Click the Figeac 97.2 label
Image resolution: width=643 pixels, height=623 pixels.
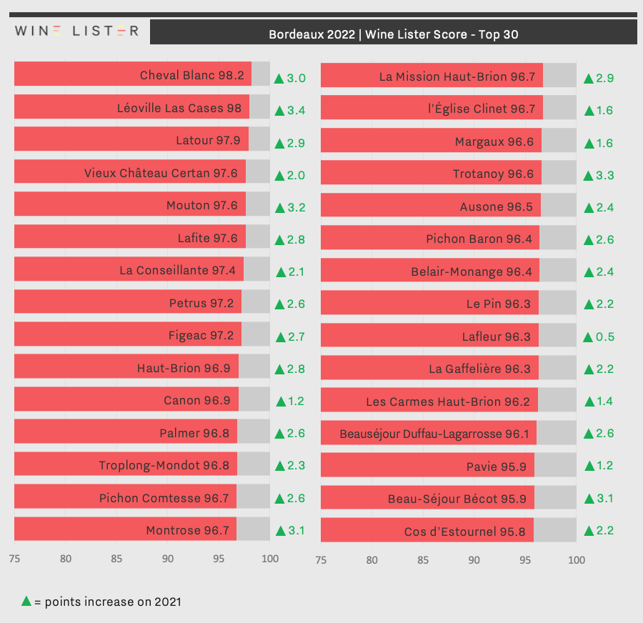(x=201, y=336)
